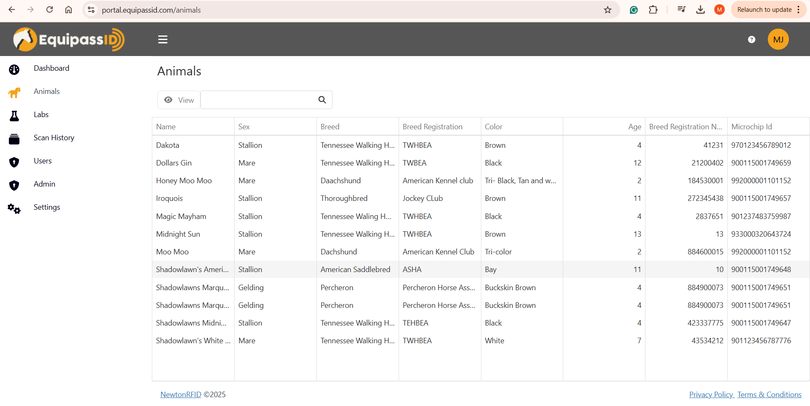Select the Midnight Sun row
Viewport: 810px width, 406px height.
pyautogui.click(x=481, y=234)
